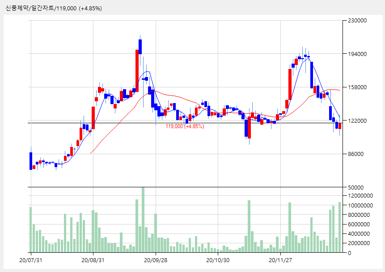
Task: Click the 12000000 volume axis label
Action: click(x=360, y=196)
